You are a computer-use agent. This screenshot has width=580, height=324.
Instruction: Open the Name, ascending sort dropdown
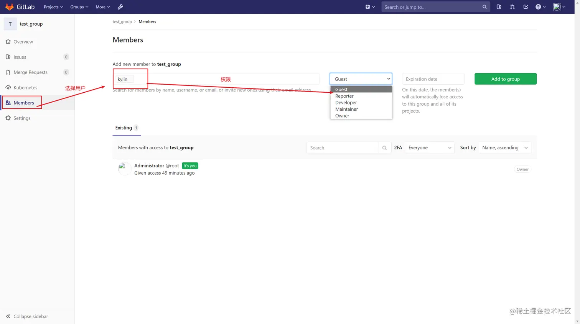pyautogui.click(x=505, y=148)
